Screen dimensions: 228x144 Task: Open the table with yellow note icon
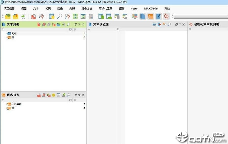[52, 16]
